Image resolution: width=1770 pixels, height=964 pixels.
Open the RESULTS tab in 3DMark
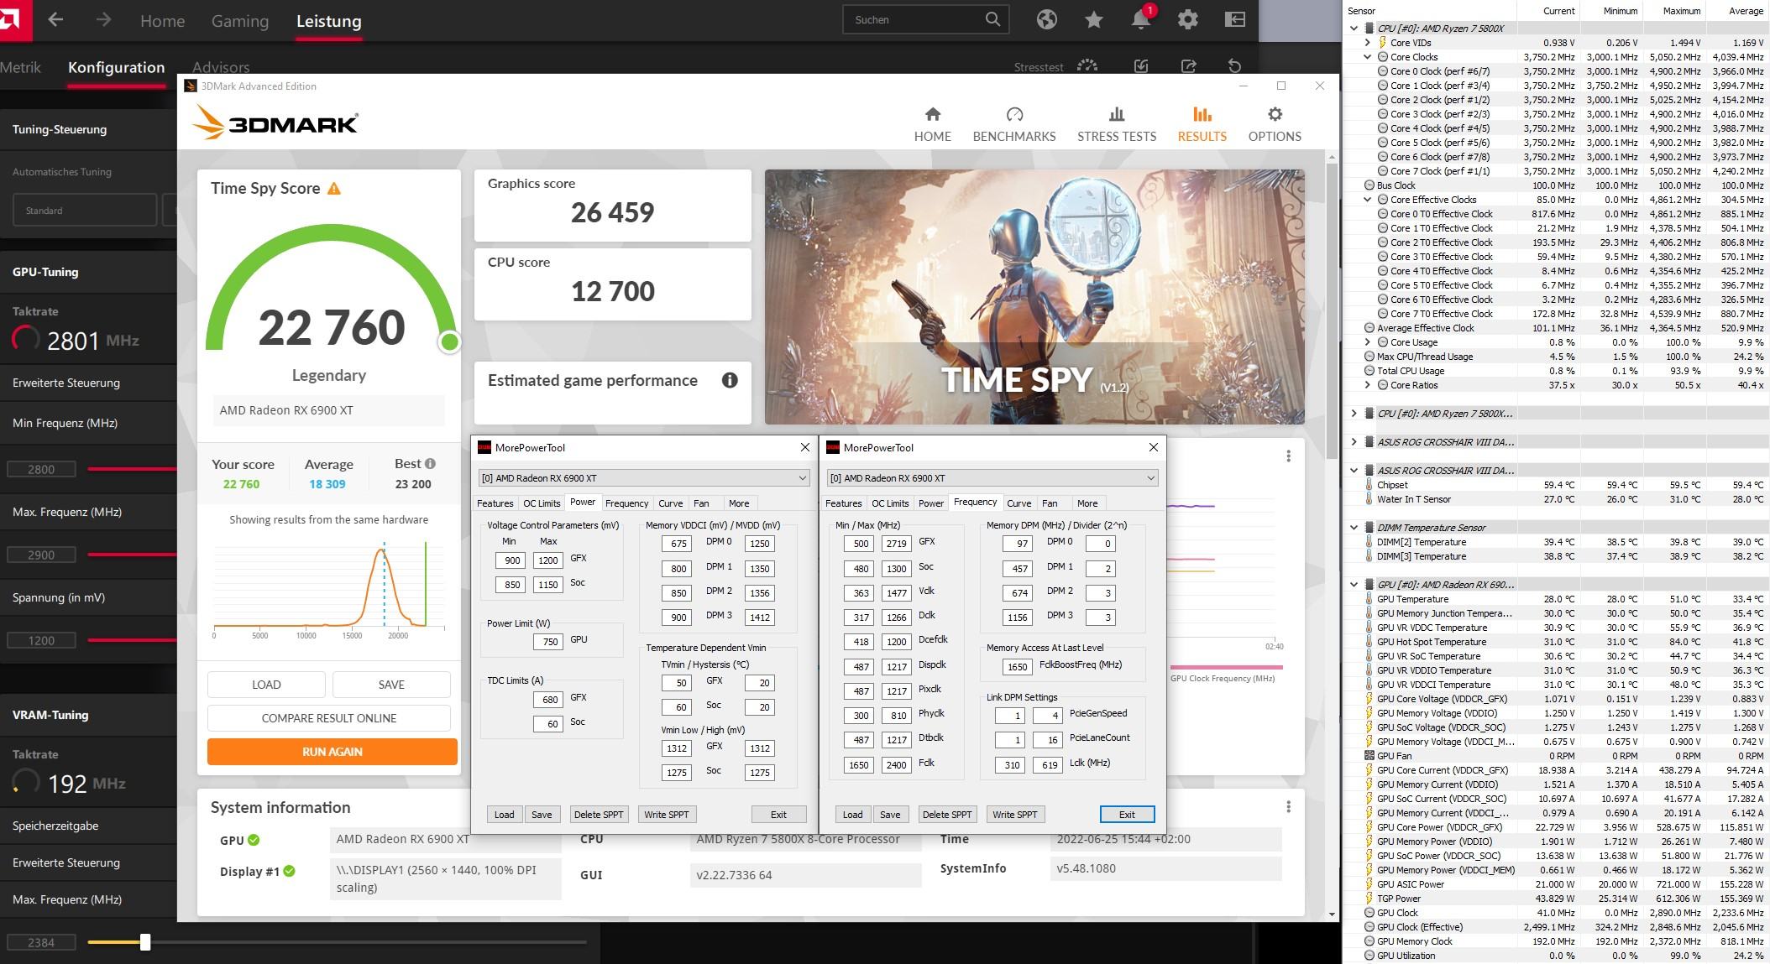click(1202, 124)
